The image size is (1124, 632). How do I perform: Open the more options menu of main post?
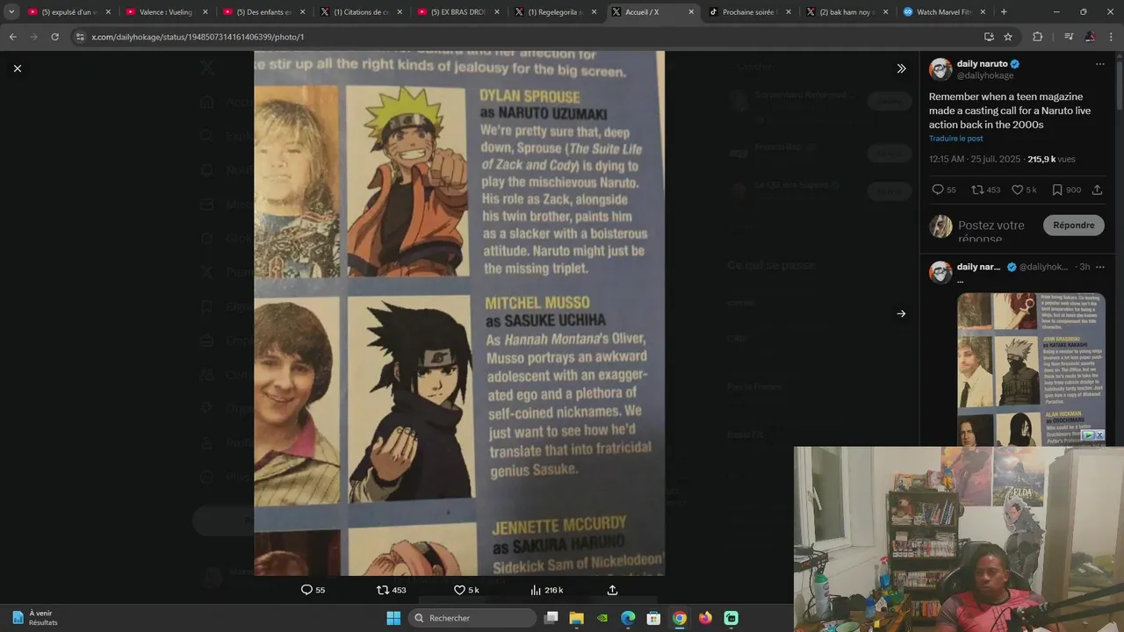click(1099, 64)
